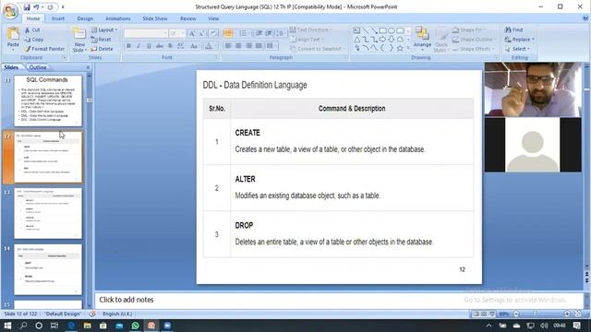Select slide 13 thumbnail

point(48,213)
